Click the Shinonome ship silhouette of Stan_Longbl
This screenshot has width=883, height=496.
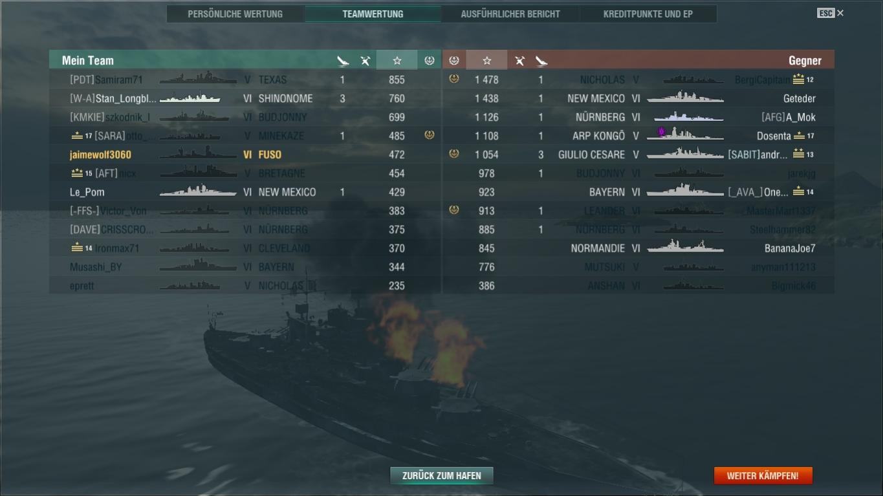coord(190,98)
